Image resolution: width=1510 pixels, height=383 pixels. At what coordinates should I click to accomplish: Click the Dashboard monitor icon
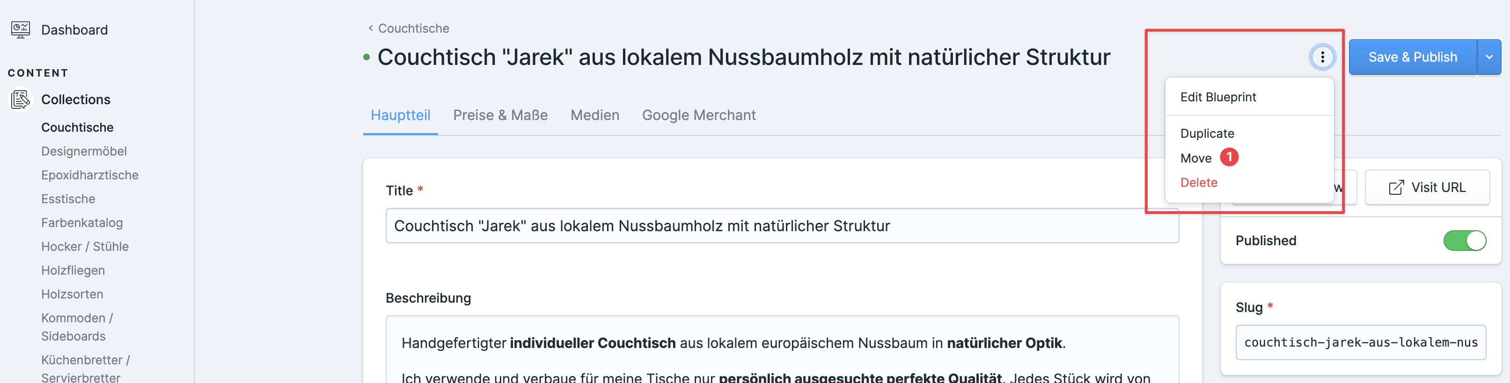click(x=21, y=30)
